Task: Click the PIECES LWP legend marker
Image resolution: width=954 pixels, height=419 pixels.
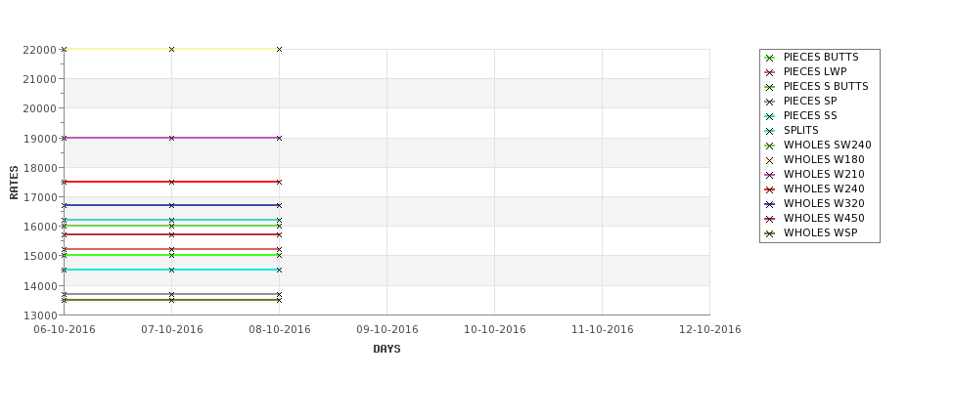Action: pyautogui.click(x=769, y=72)
